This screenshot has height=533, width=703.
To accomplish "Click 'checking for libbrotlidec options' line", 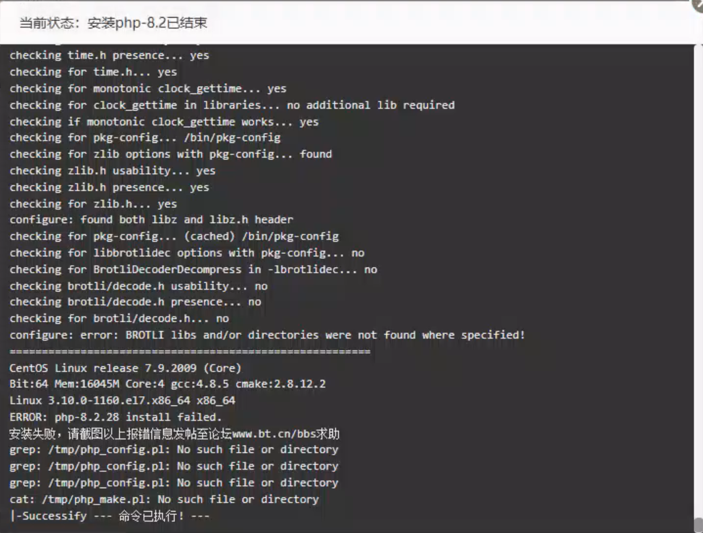I will [x=187, y=253].
